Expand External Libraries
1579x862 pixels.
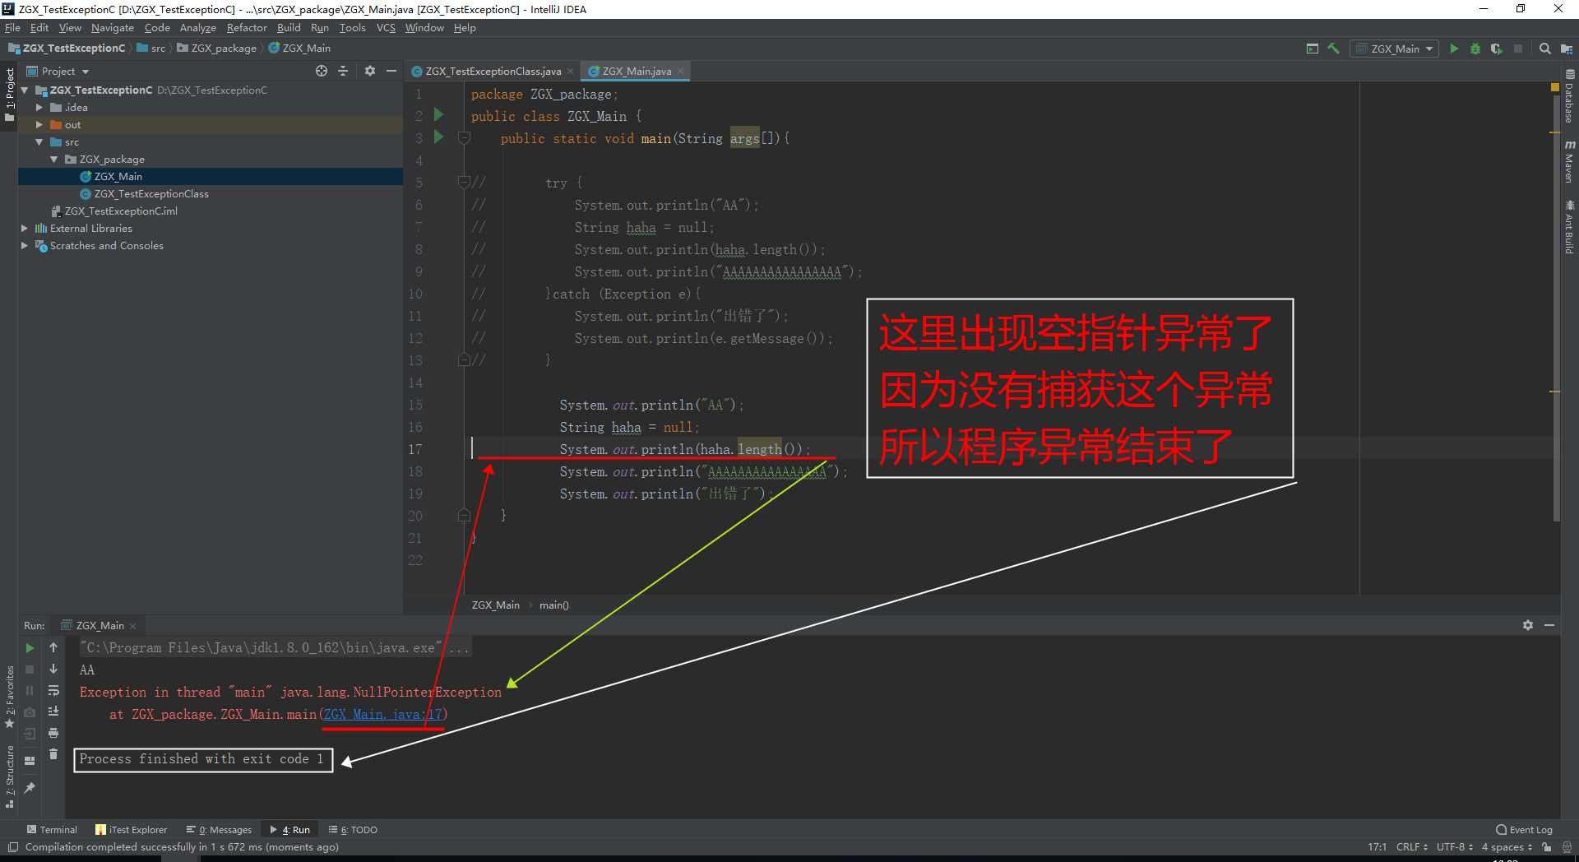click(x=25, y=229)
